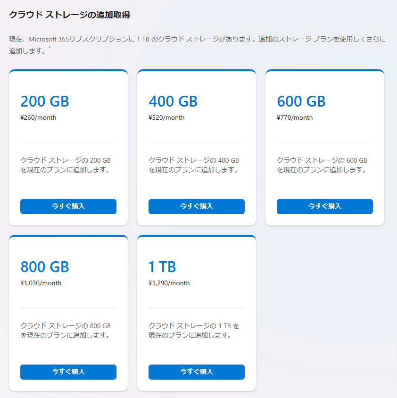Viewport: 397px width, 398px height.
Task: Select the 1 TB plan card
Action: click(196, 312)
